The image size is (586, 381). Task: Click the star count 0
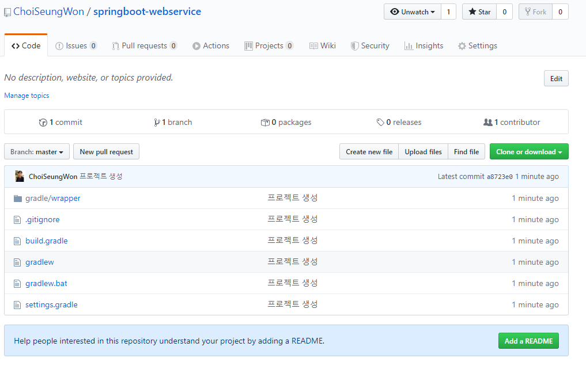point(505,12)
